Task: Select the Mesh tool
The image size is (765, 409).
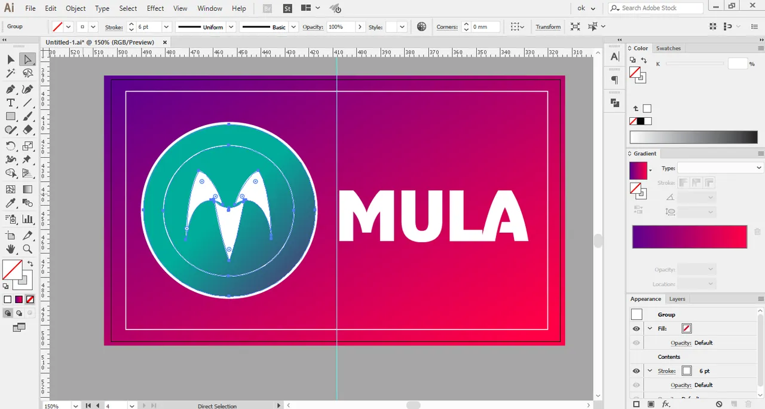Action: [x=11, y=190]
